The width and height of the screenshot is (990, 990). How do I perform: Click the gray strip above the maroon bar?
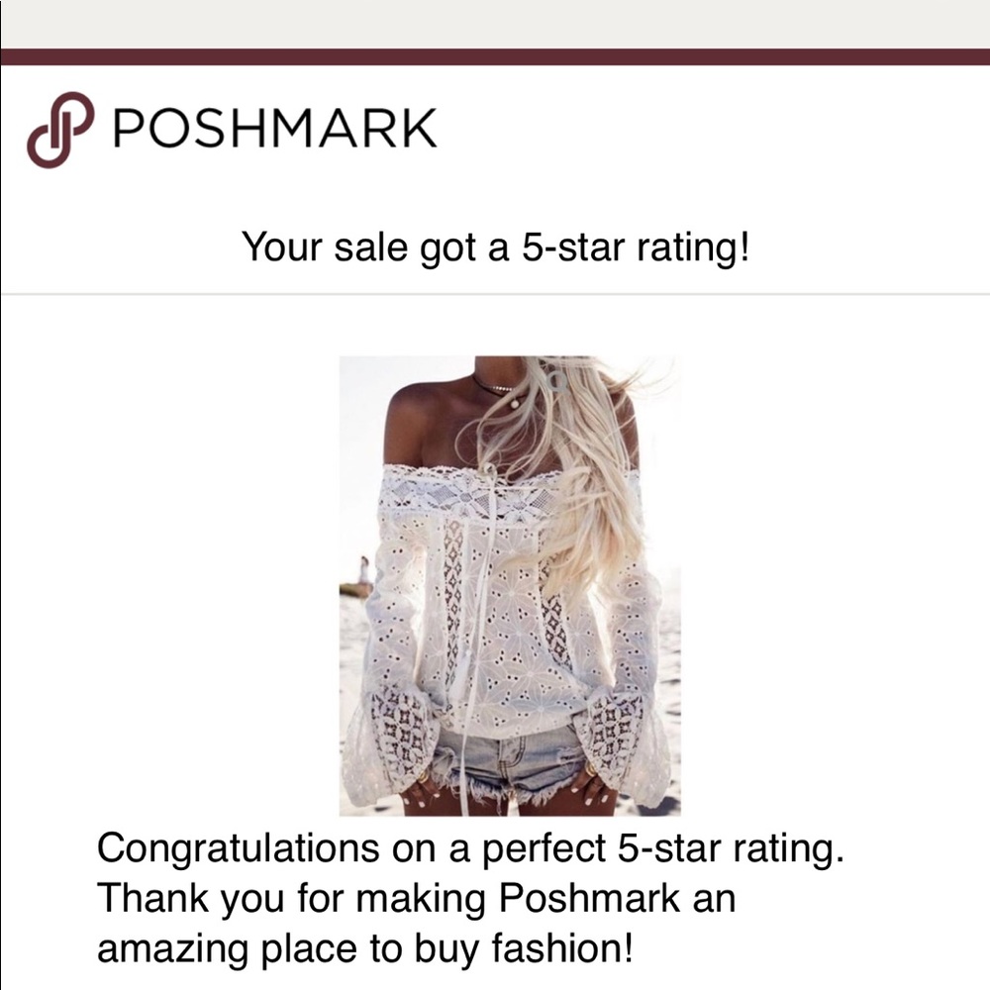coord(495,24)
